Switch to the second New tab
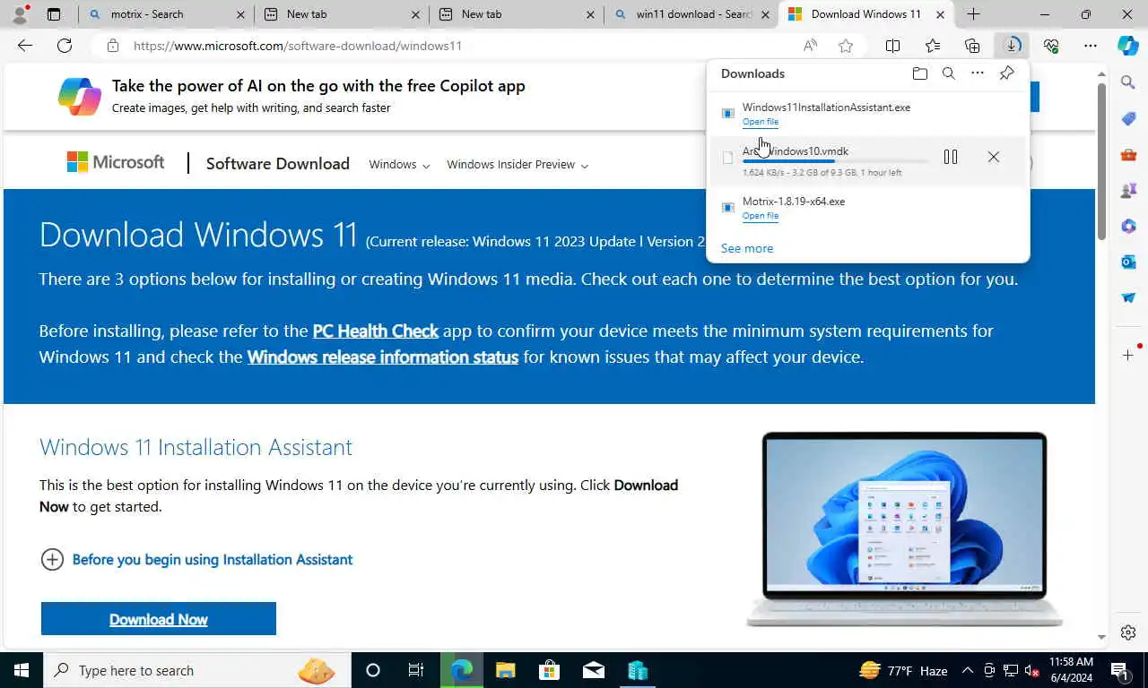 tap(517, 14)
